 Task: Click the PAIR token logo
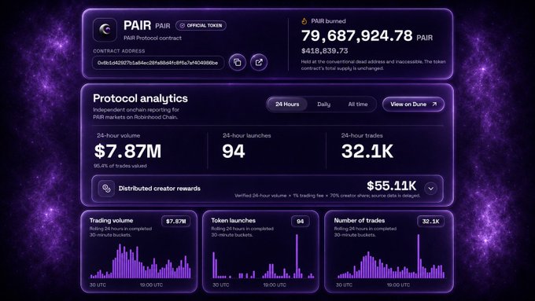105,30
